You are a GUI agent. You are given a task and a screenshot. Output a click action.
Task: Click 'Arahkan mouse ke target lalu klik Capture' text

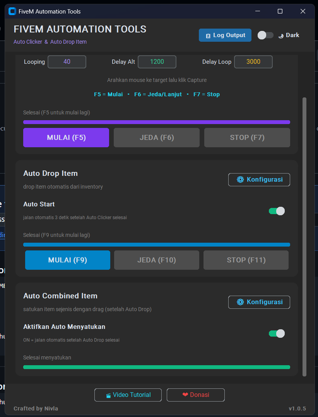tap(157, 80)
